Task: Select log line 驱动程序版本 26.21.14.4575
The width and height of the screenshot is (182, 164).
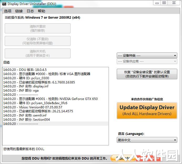Action: pos(55,111)
